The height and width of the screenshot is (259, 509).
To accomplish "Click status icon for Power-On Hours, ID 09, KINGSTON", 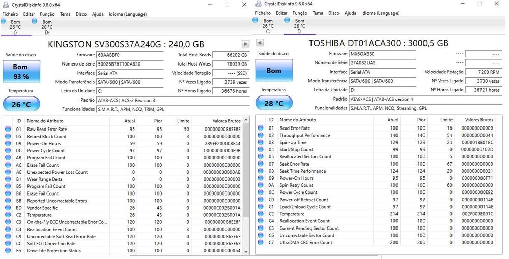I will pos(8,143).
